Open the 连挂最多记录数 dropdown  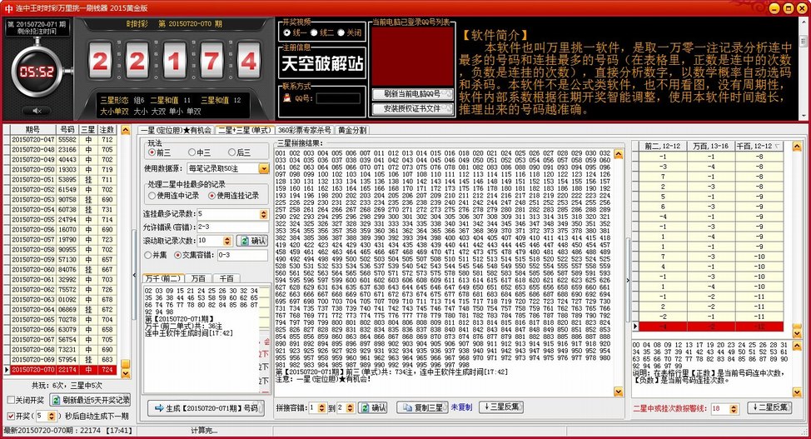point(263,213)
